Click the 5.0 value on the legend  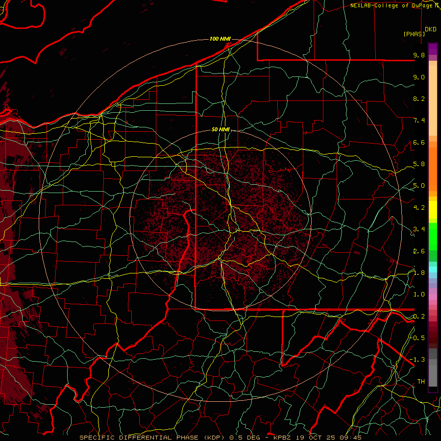[x=419, y=186]
